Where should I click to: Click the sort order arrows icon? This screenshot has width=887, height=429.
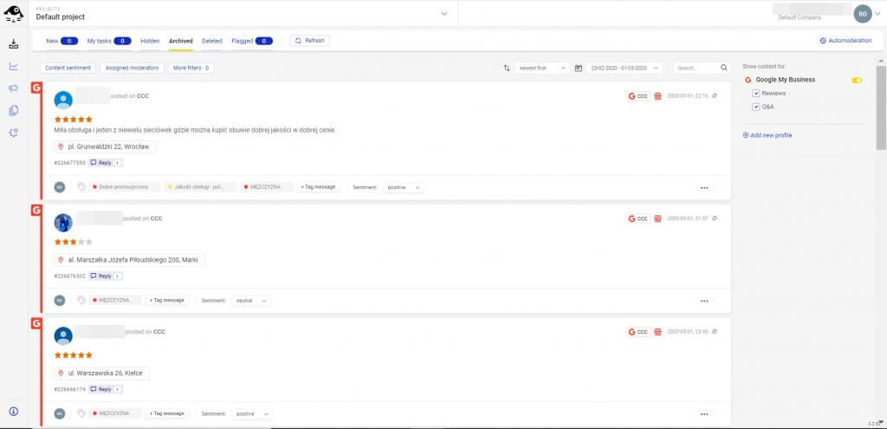(507, 68)
